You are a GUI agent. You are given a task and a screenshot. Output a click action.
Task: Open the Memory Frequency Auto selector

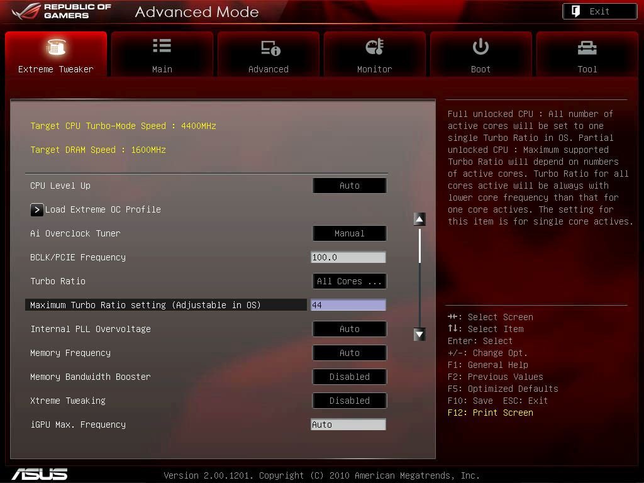350,353
